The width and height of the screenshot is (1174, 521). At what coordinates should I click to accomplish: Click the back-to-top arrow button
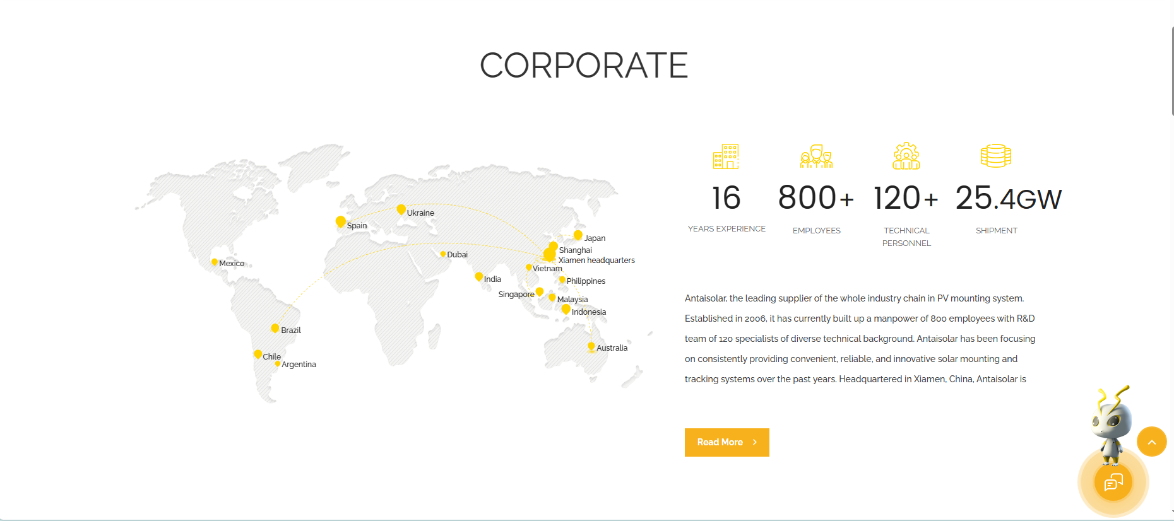coord(1152,442)
